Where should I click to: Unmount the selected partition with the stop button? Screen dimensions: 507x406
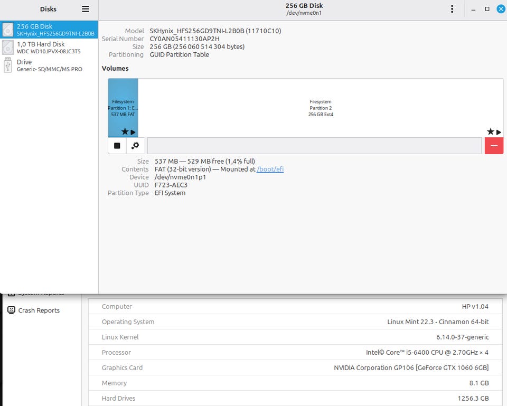pos(117,146)
